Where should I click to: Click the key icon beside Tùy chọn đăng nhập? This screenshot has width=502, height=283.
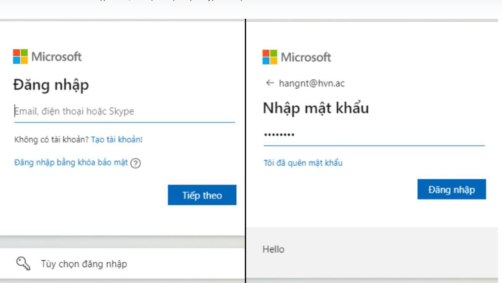click(x=23, y=264)
